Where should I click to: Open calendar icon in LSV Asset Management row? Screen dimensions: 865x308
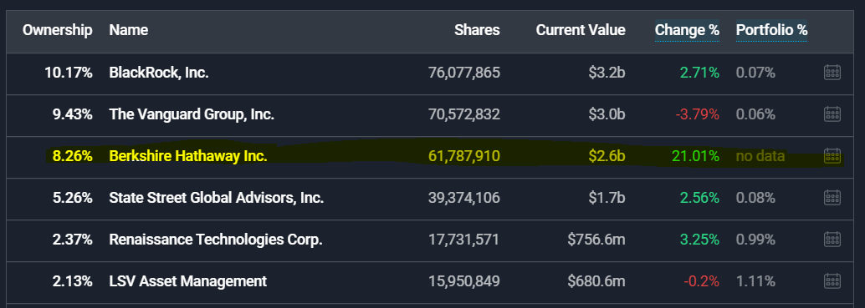832,281
